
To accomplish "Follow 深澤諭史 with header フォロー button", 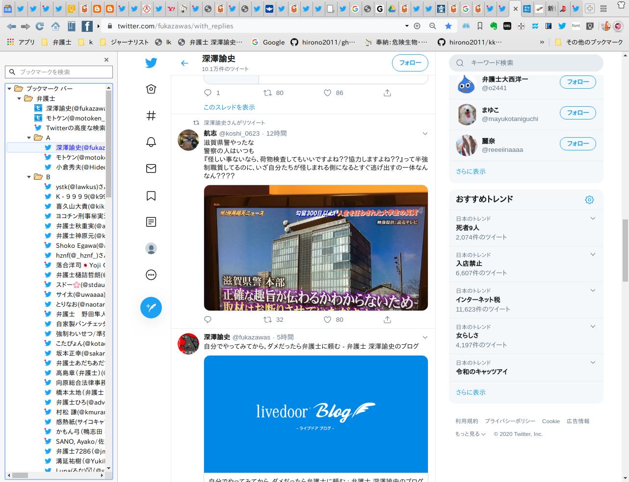I will 410,63.
